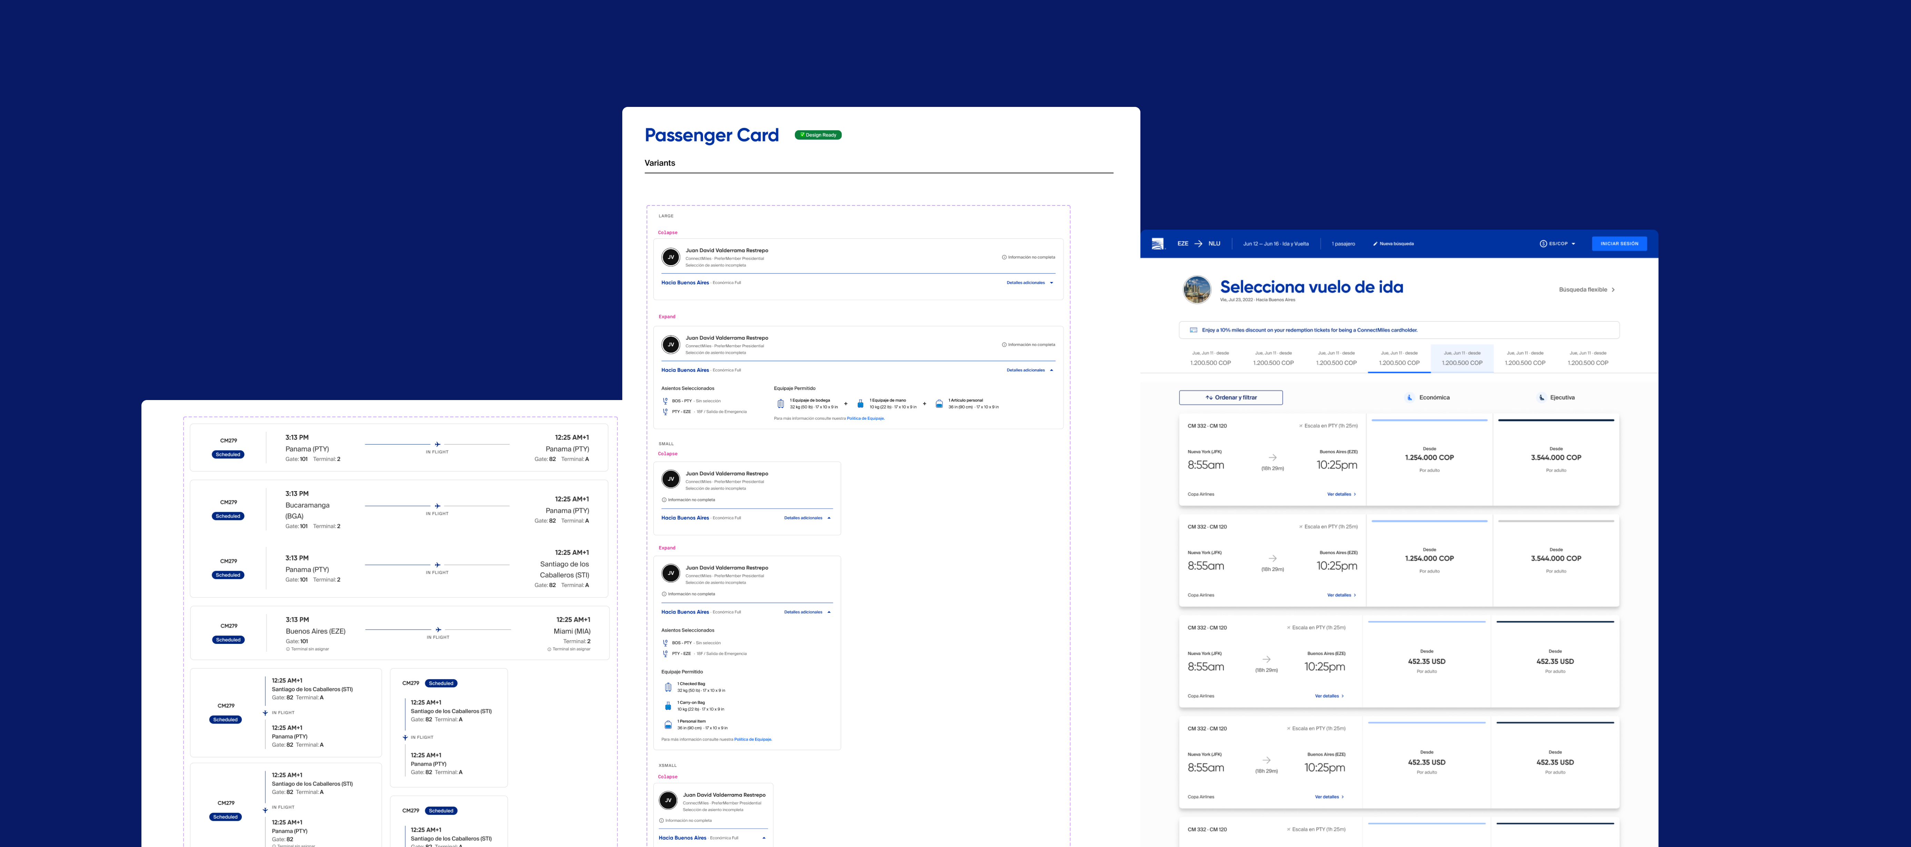Click the airplane icon in the Buenos Aires to Miami row
Screen dimensions: 1911x847
coord(438,630)
